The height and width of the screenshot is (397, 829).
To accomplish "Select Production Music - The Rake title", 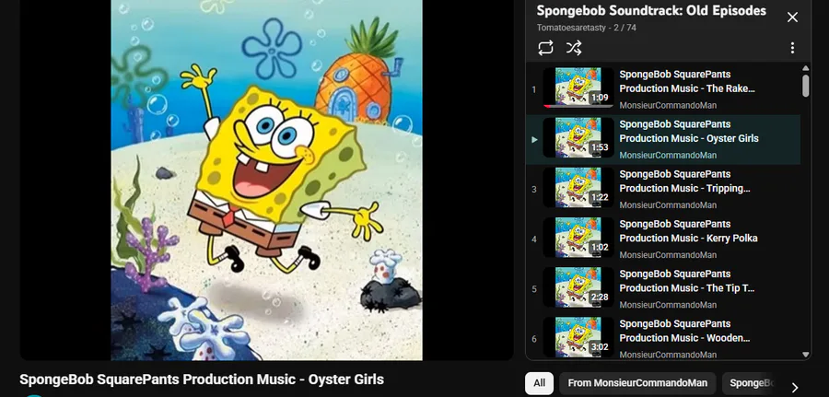I will point(687,81).
